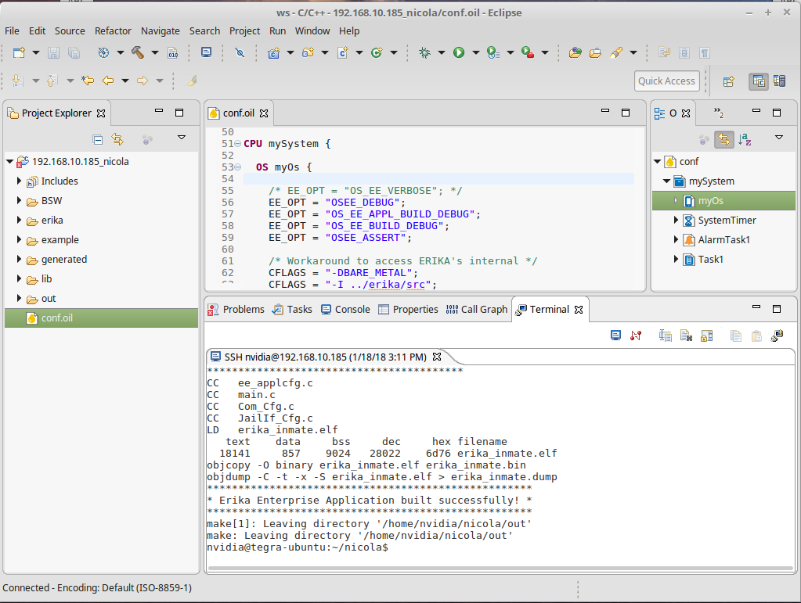801x603 pixels.
Task: Click the green bug Debug icon
Action: point(424,52)
